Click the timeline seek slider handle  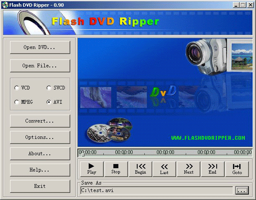(x=82, y=154)
